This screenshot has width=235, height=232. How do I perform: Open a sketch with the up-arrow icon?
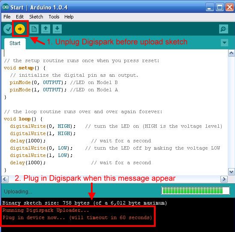(45, 29)
